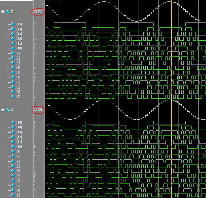Select bit [3] icon in upper X group
This screenshot has width=206, height=198.
(x=13, y=82)
